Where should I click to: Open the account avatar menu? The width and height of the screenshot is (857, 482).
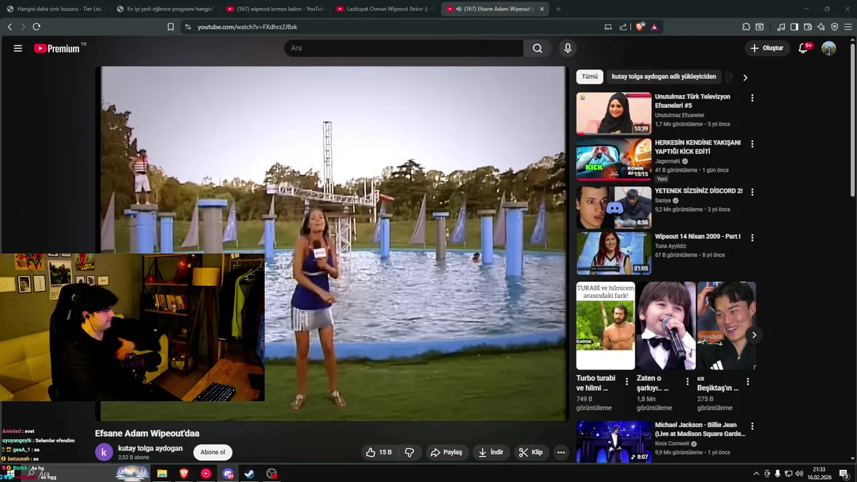(829, 48)
